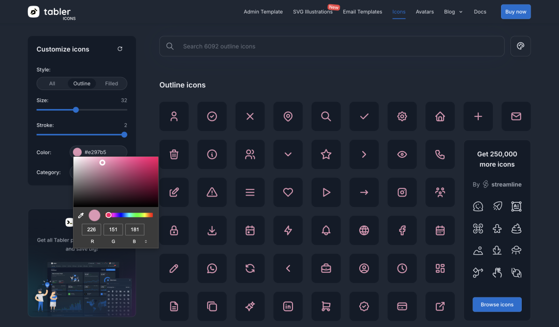Viewport: 559px width, 327px height.
Task: Select the streamline rocket icon
Action: pyautogui.click(x=497, y=206)
